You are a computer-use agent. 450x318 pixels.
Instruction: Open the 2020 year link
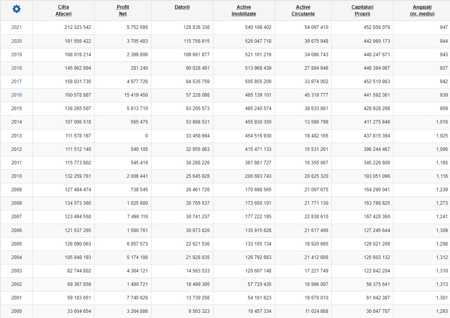click(16, 41)
